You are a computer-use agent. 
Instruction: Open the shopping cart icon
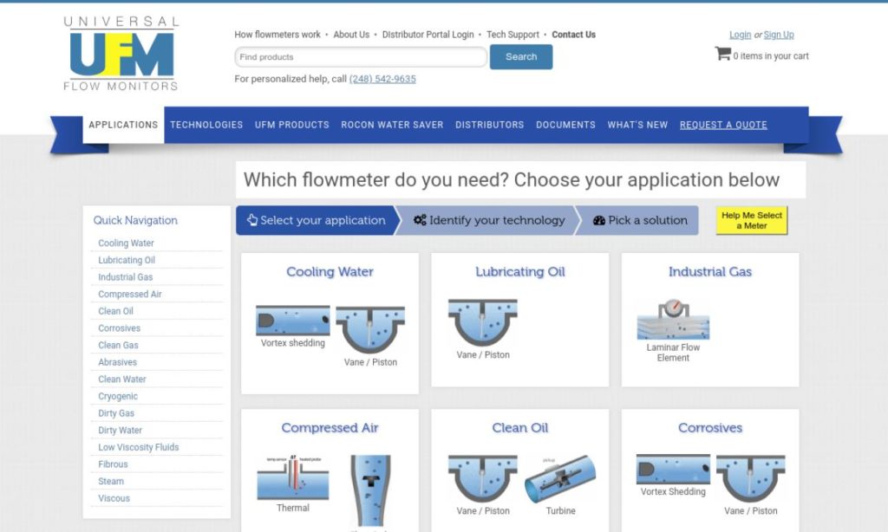click(722, 52)
